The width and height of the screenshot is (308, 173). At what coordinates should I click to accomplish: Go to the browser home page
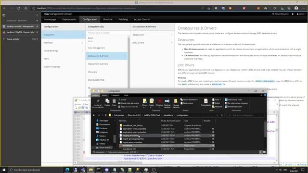pos(26,8)
